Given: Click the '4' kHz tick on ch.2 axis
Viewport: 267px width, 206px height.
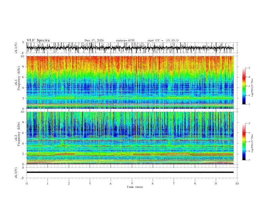Looking at the screenshot, I should point(24,143).
